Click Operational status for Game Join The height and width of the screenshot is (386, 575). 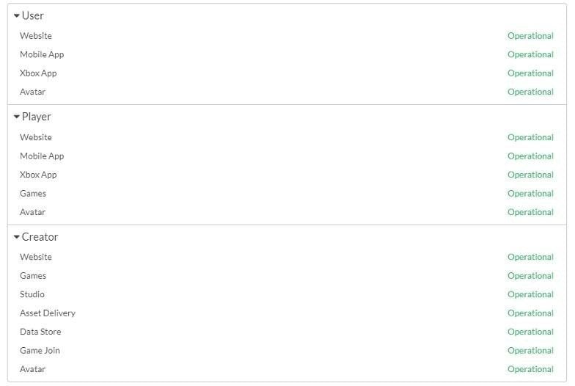coord(531,351)
